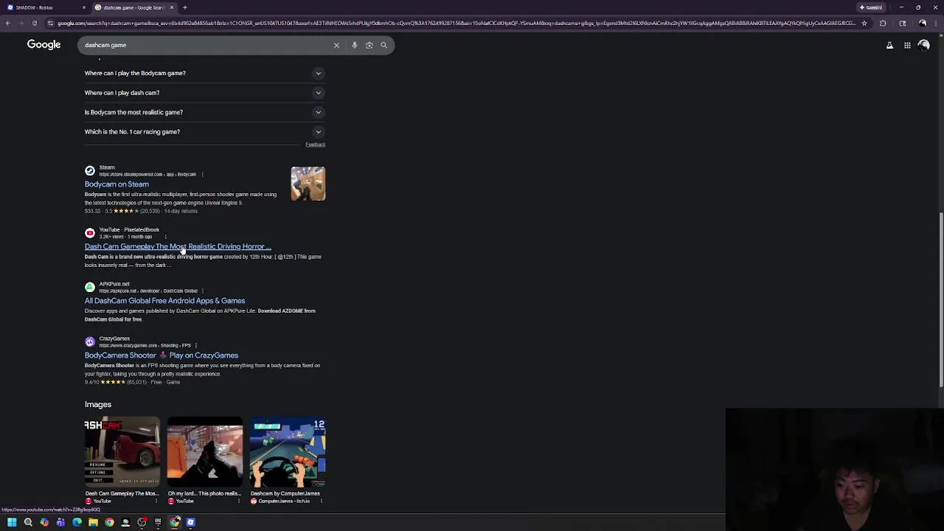Image resolution: width=944 pixels, height=531 pixels.
Task: Open the red car image's three-dot menu
Action: pyautogui.click(x=156, y=502)
